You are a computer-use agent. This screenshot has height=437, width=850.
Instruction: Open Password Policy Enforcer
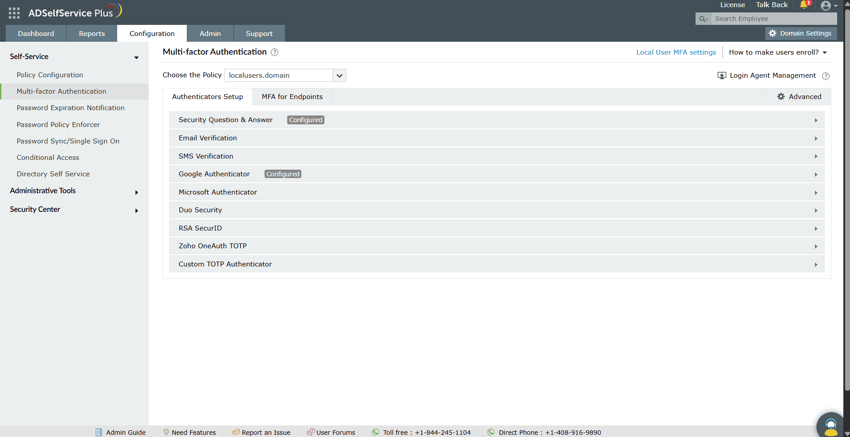coord(58,125)
